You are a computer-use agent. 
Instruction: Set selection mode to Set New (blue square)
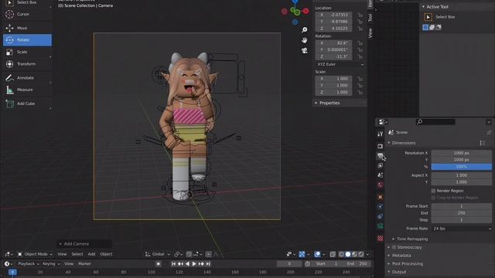click(x=425, y=28)
